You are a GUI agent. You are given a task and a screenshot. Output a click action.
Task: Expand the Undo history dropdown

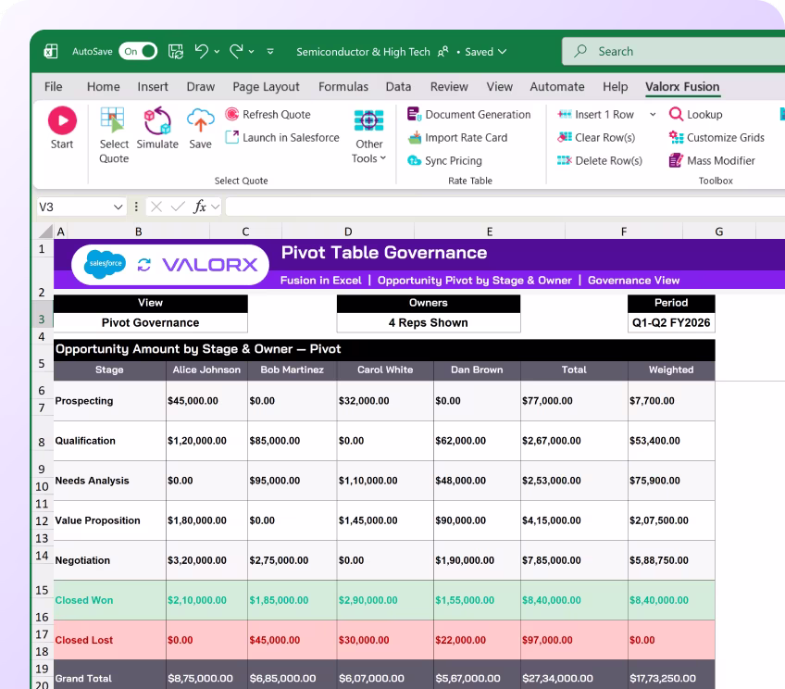tap(217, 52)
